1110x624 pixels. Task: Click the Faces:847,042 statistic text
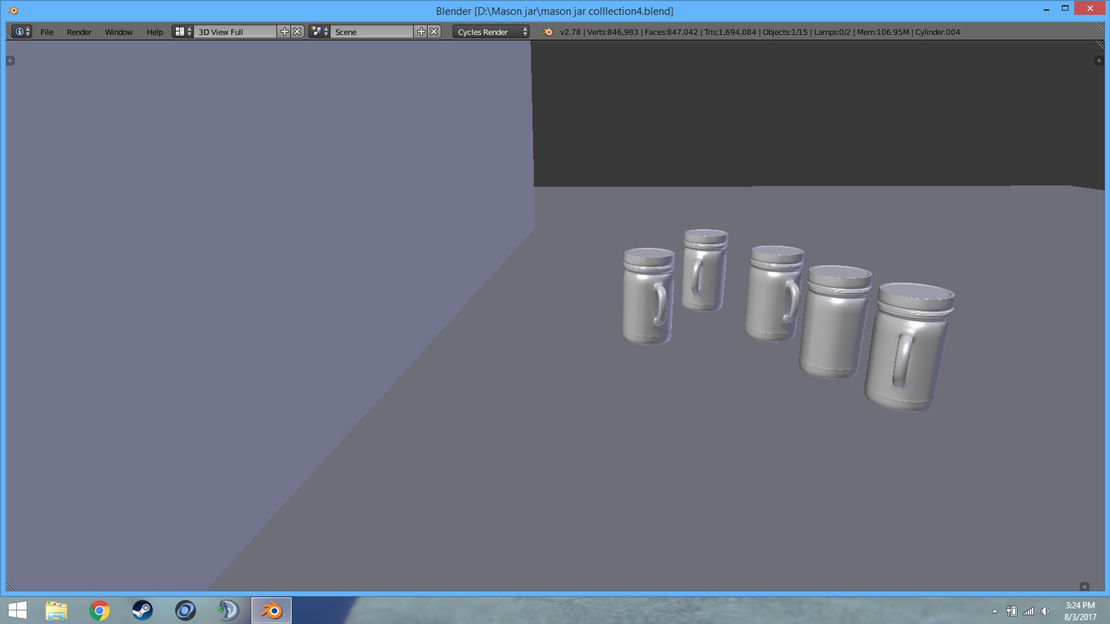pos(671,32)
